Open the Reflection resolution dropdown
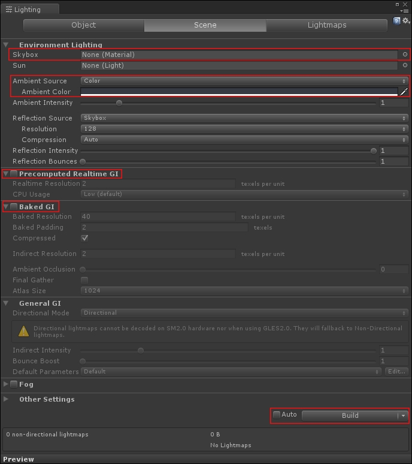The height and width of the screenshot is (464, 412). pos(244,129)
